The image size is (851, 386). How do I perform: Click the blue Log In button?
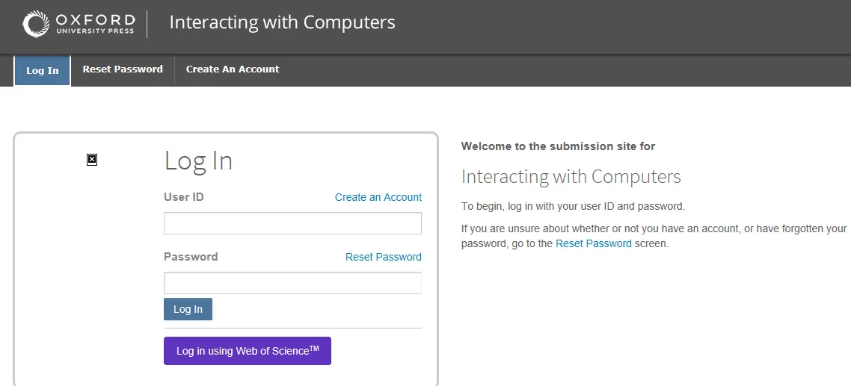(x=188, y=309)
